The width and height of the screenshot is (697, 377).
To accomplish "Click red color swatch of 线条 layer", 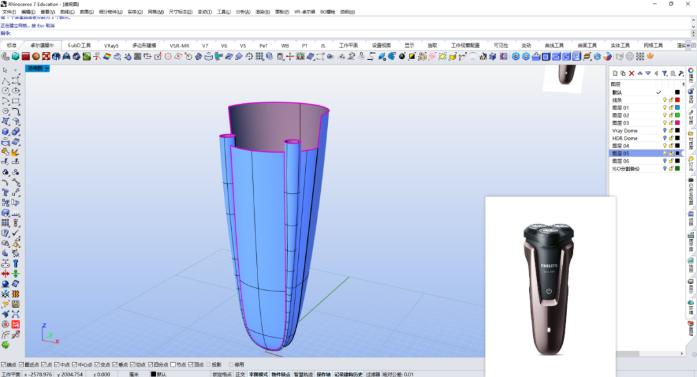I will [x=678, y=101].
